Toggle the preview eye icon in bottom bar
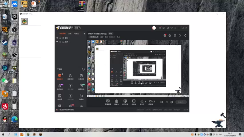244x137 pixels. (x=167, y=102)
